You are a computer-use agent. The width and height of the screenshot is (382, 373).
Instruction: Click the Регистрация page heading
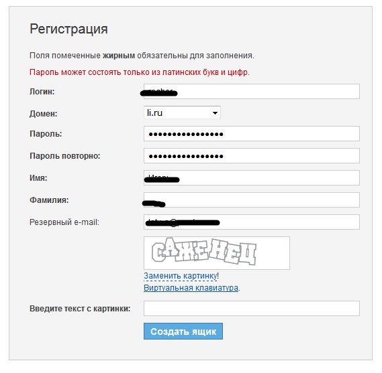click(68, 29)
